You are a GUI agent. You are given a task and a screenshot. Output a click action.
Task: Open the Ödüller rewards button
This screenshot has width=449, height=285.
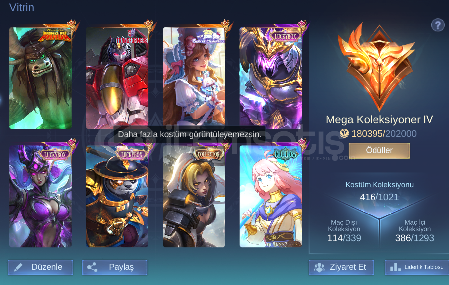[379, 151]
